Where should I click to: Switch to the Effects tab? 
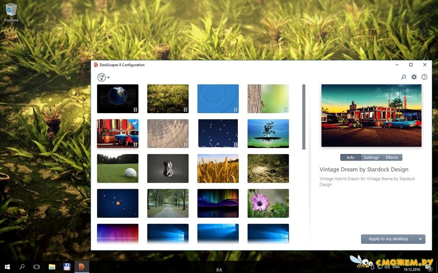392,158
